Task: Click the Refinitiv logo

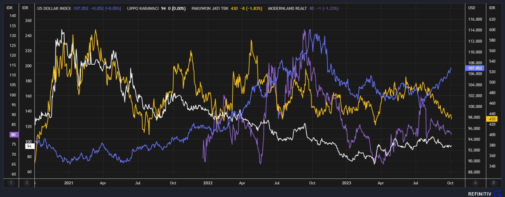Action: click(x=485, y=194)
